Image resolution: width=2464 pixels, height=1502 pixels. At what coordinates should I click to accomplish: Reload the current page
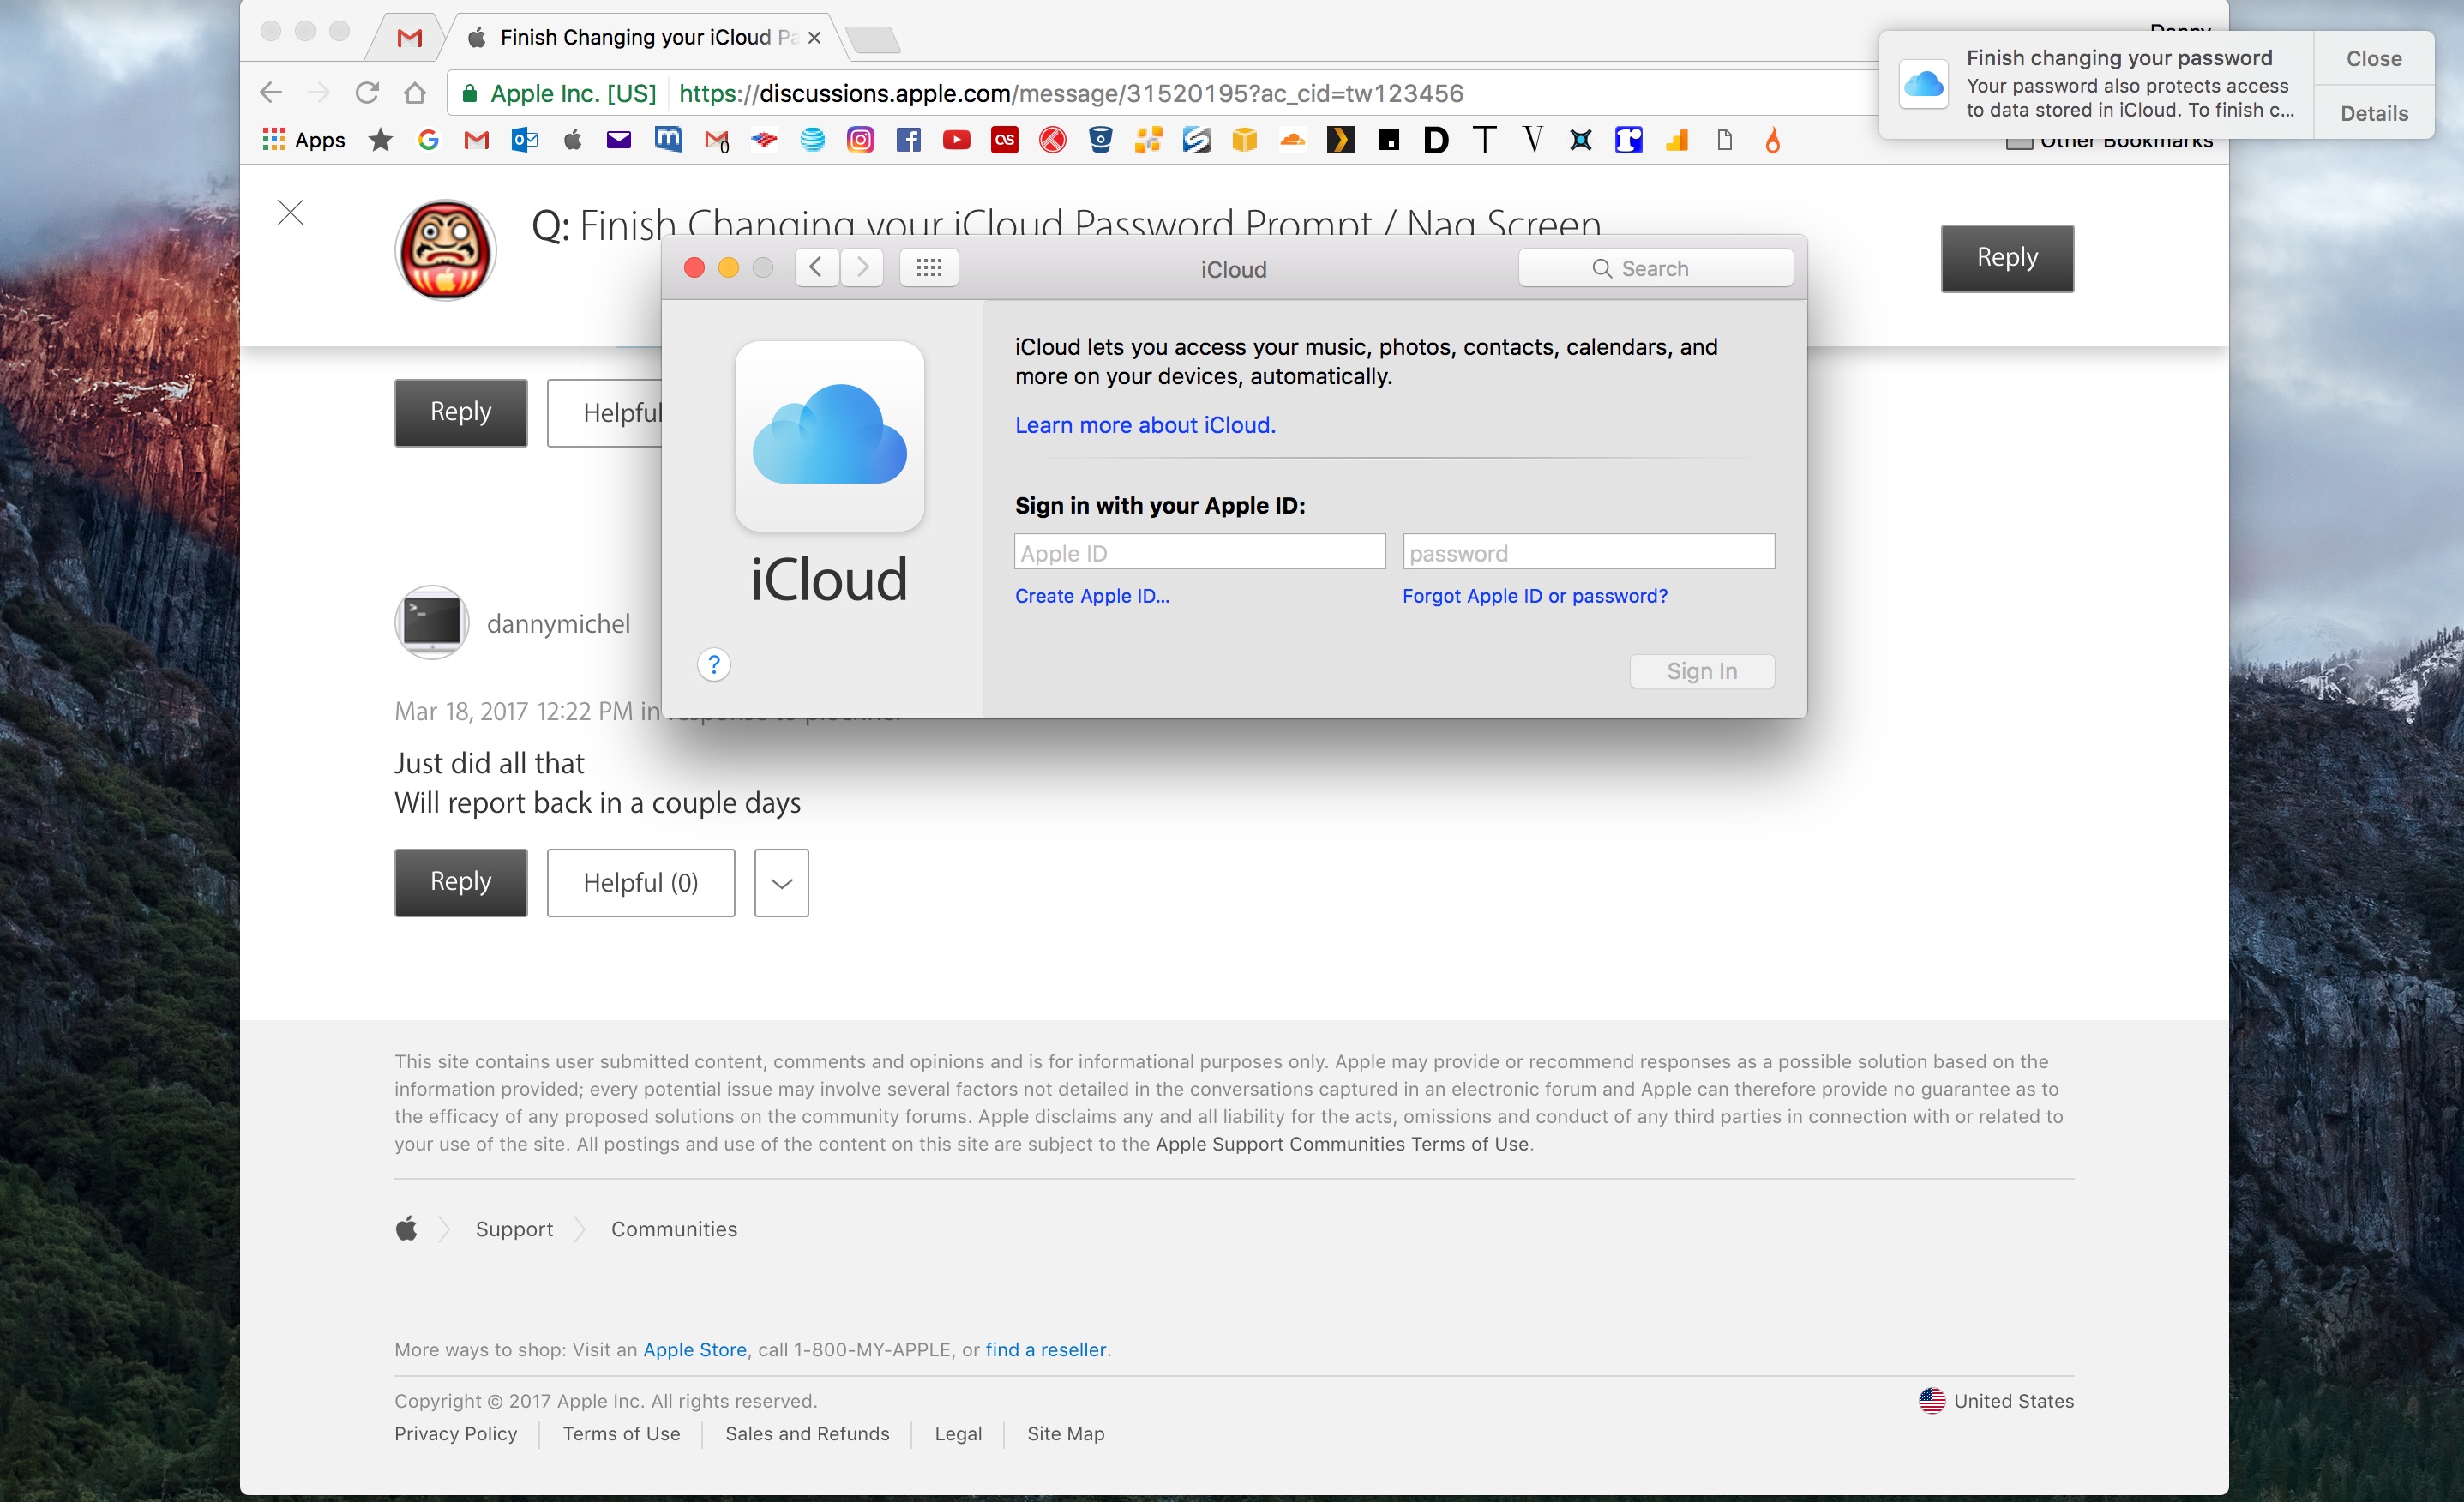[x=367, y=93]
